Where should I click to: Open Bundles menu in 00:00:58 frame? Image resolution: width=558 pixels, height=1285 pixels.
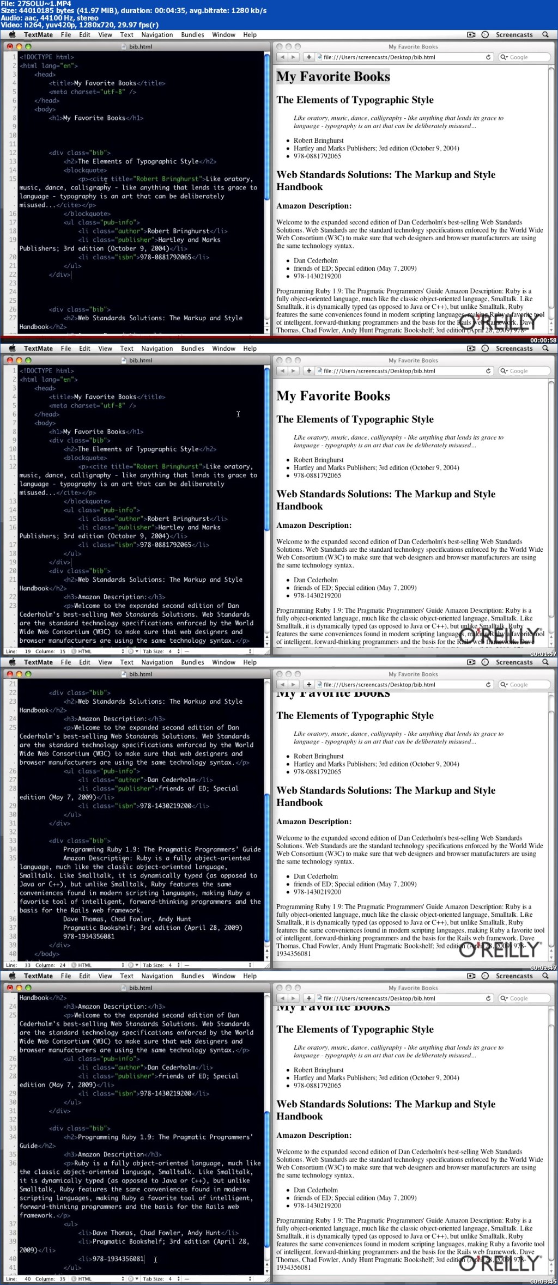pos(192,35)
